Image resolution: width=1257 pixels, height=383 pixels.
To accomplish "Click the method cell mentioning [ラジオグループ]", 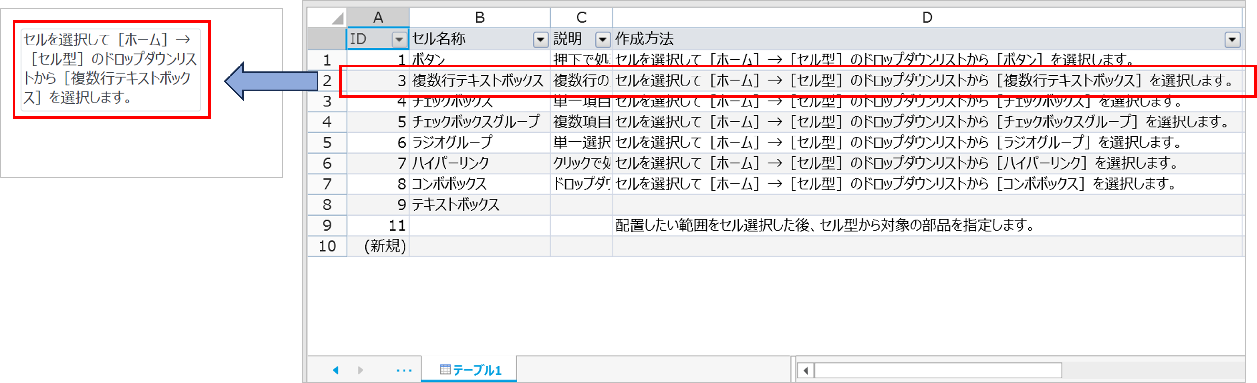I will coord(927,143).
